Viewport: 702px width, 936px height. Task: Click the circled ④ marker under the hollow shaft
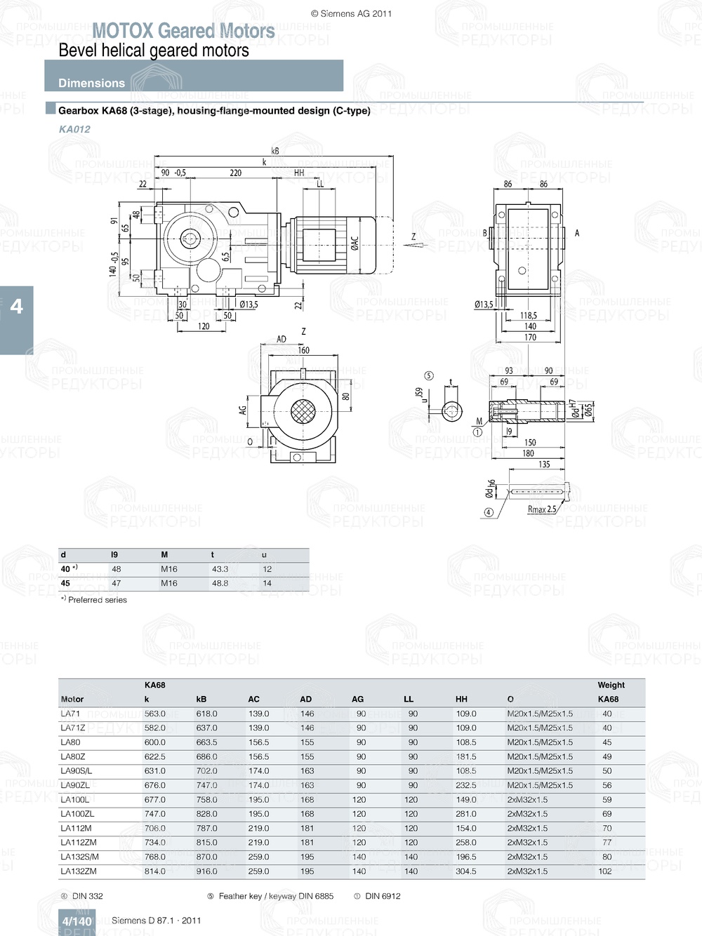coord(487,513)
